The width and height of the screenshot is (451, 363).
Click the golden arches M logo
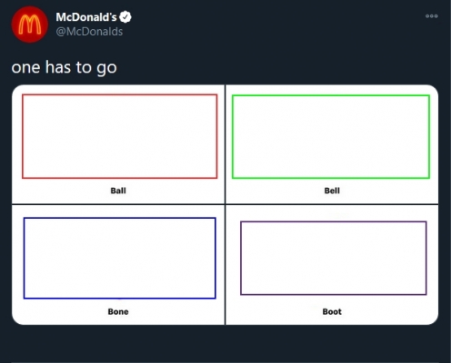click(30, 25)
